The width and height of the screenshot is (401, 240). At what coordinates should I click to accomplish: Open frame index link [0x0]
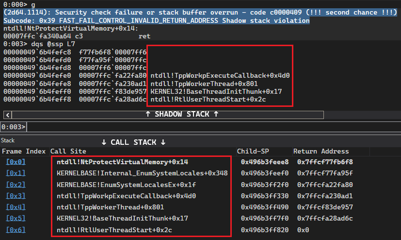[x=16, y=162]
